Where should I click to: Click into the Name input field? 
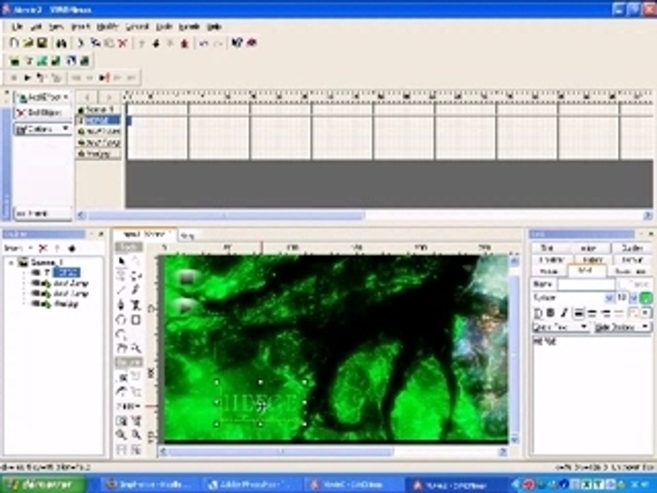coord(586,284)
